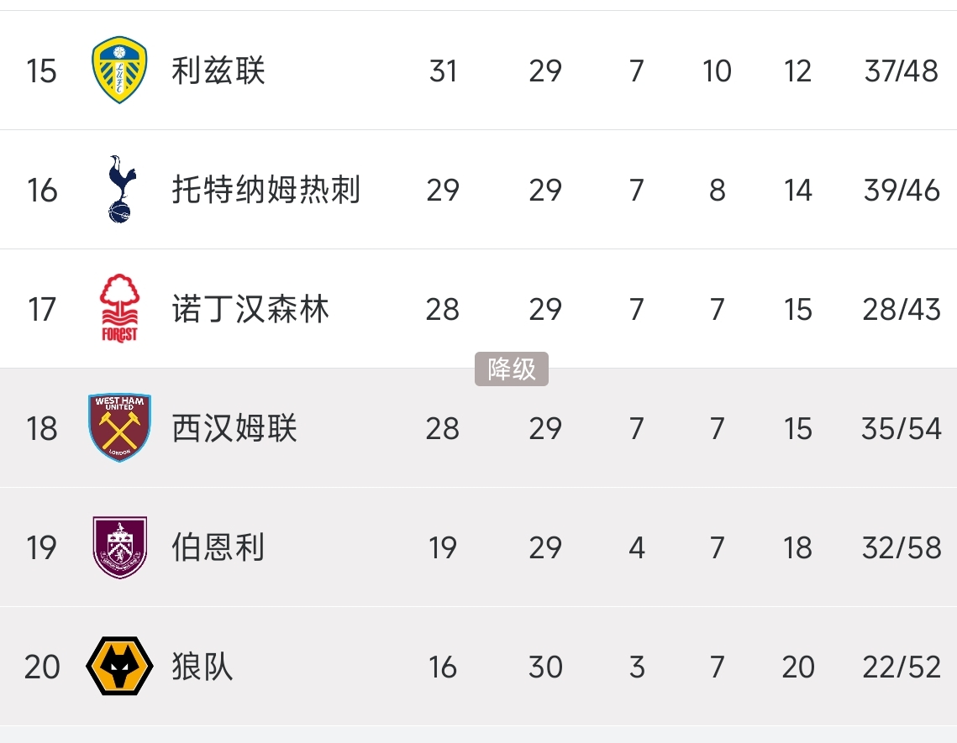
Task: Click the Leeds United crest icon
Action: pyautogui.click(x=119, y=71)
